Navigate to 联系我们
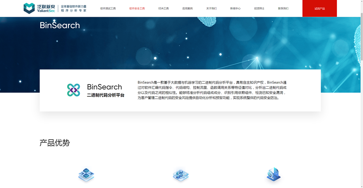The image size is (363, 188). pos(283,8)
